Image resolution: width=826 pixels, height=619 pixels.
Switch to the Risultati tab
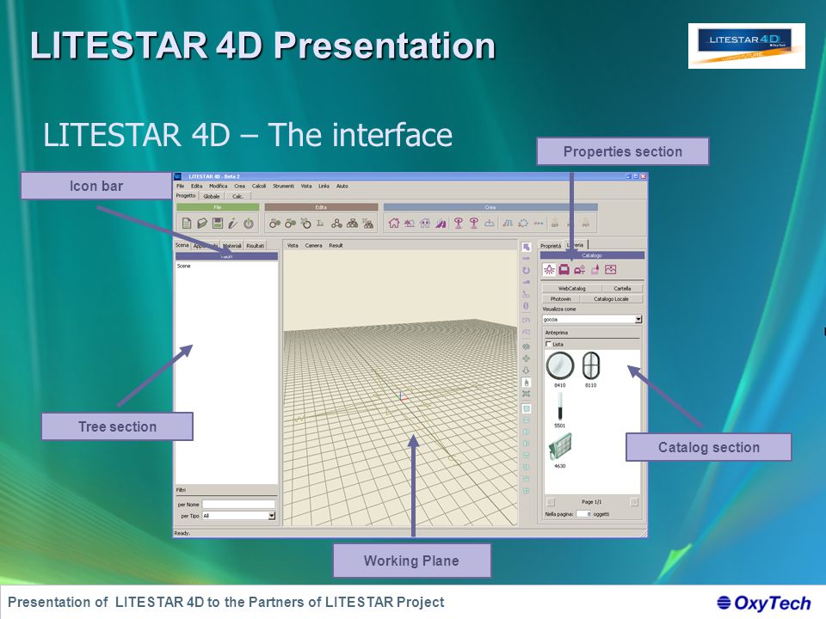tap(256, 246)
